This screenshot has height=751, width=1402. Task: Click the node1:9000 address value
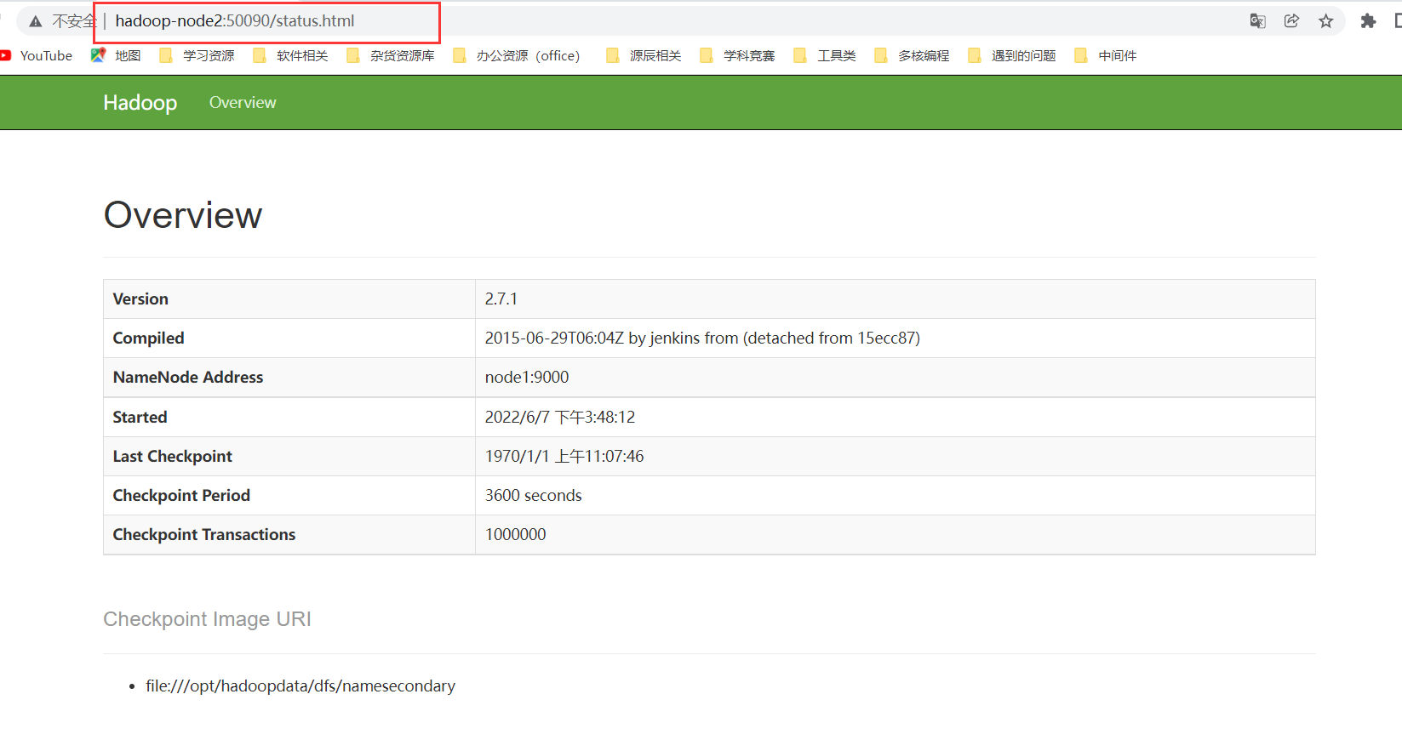click(x=527, y=378)
